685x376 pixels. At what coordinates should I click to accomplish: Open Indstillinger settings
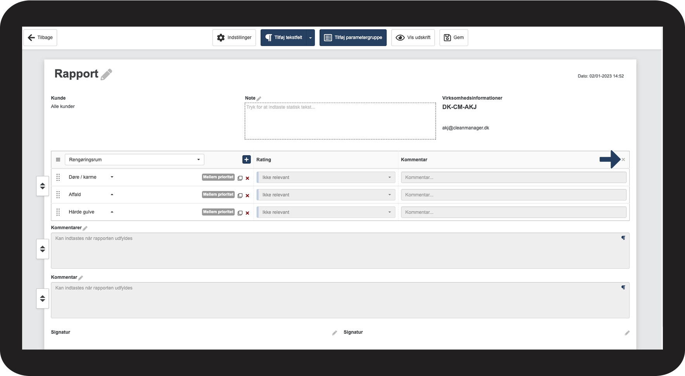[234, 38]
